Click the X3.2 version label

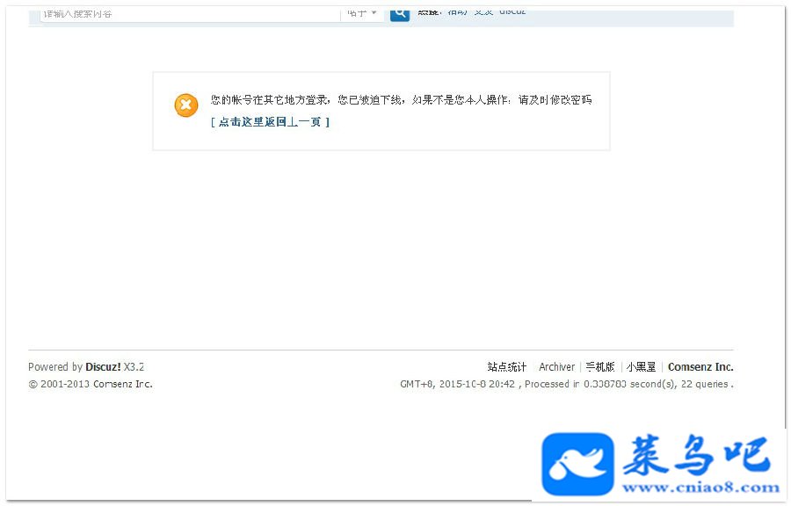pyautogui.click(x=134, y=367)
